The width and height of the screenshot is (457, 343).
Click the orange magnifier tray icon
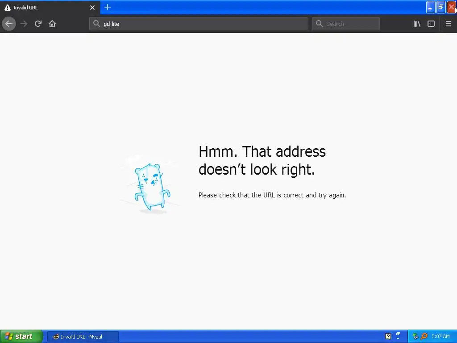tap(424, 336)
